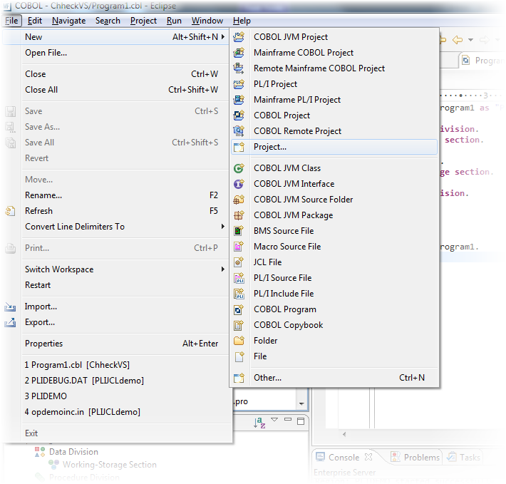The image size is (506, 484).
Task: Click the new Folder icon
Action: tap(239, 341)
